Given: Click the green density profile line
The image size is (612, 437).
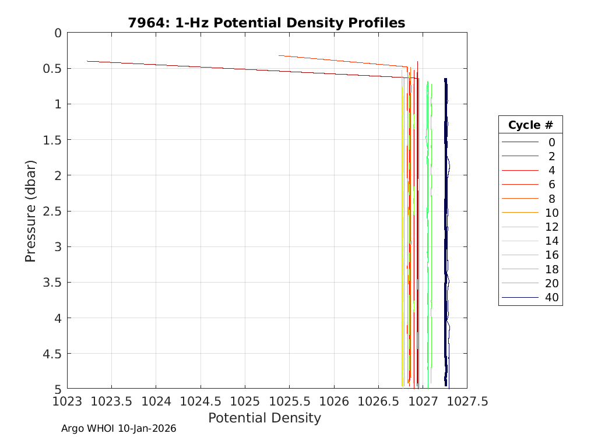Looking at the screenshot, I should pyautogui.click(x=429, y=233).
